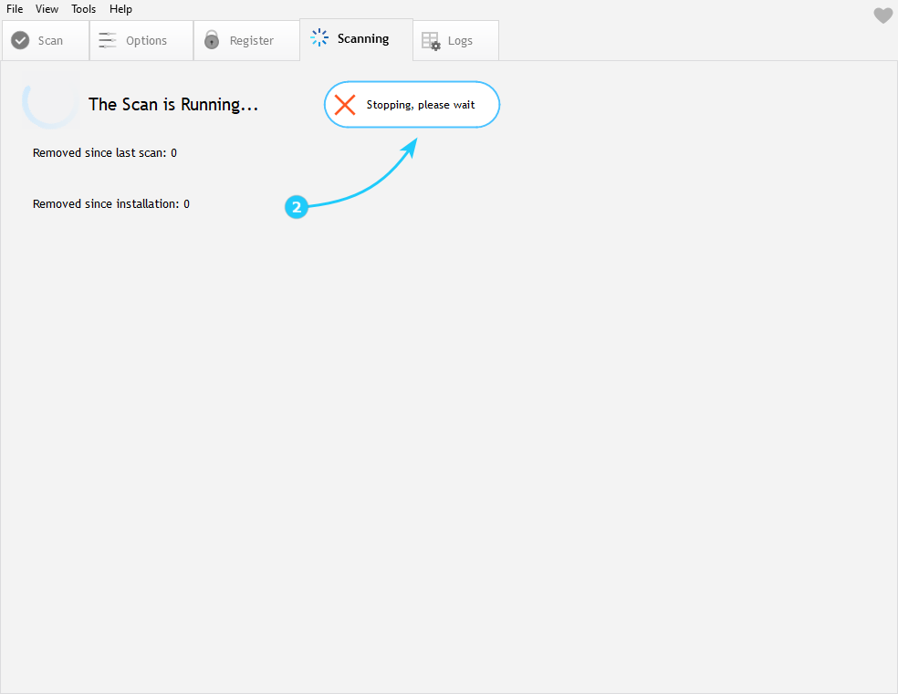Image resolution: width=898 pixels, height=694 pixels.
Task: Click 'The Scan is Running...' heading
Action: 173,105
